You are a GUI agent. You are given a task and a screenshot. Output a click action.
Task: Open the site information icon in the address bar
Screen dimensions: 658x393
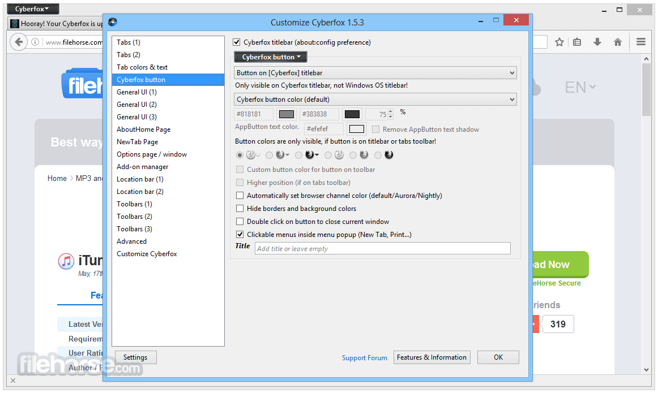[x=35, y=42]
